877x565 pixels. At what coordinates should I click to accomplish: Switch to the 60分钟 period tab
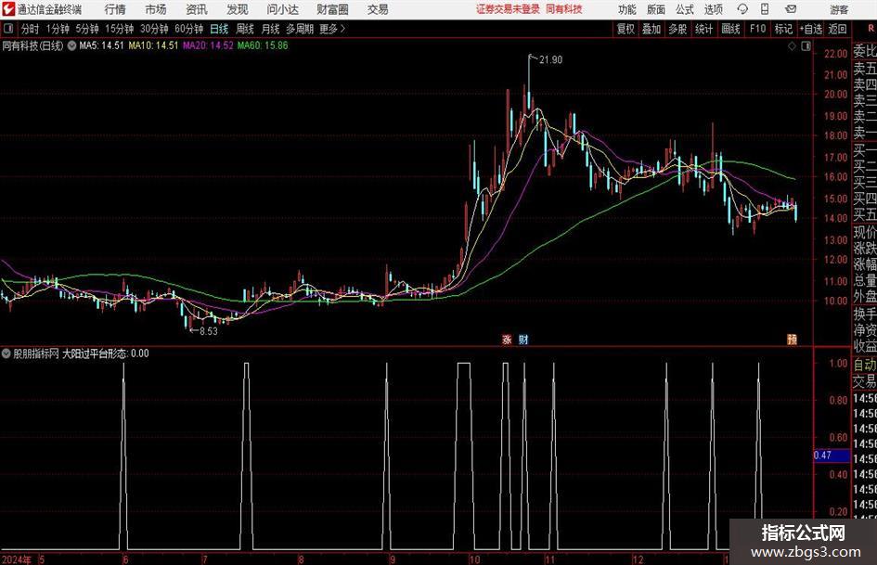click(x=188, y=29)
